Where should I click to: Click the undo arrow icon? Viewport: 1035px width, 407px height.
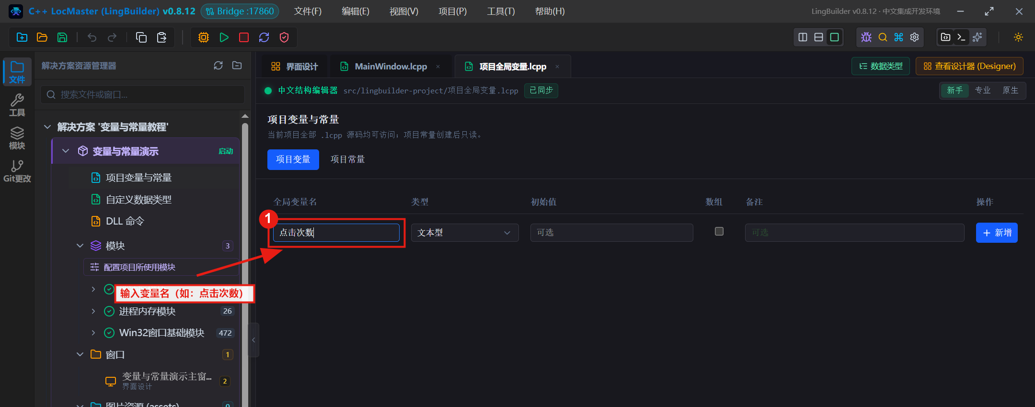[92, 37]
